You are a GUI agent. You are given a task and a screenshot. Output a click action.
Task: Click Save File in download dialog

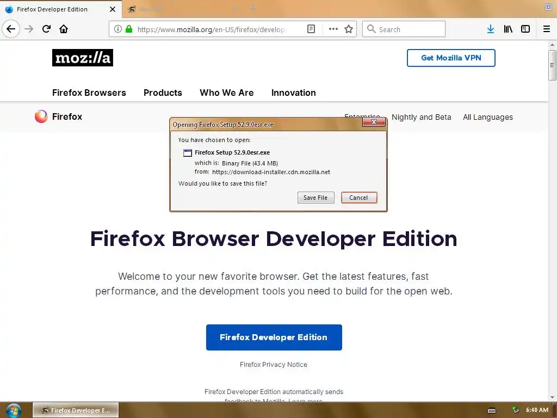315,198
